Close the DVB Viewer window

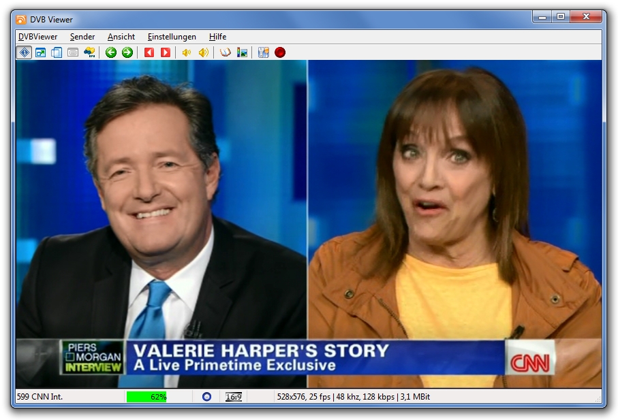pos(586,16)
